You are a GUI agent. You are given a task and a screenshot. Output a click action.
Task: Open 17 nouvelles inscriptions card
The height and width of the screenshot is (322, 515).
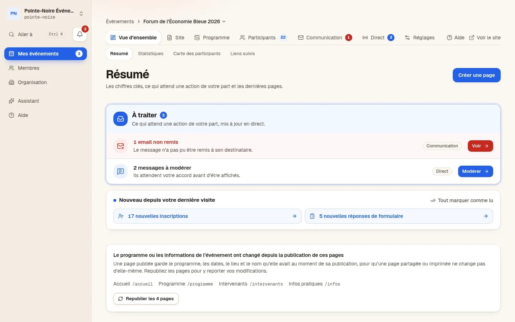pos(207,216)
